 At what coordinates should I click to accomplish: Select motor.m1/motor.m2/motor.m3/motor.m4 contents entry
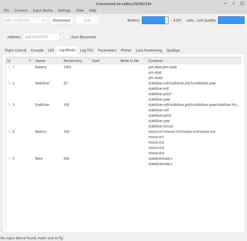[x=182, y=132]
